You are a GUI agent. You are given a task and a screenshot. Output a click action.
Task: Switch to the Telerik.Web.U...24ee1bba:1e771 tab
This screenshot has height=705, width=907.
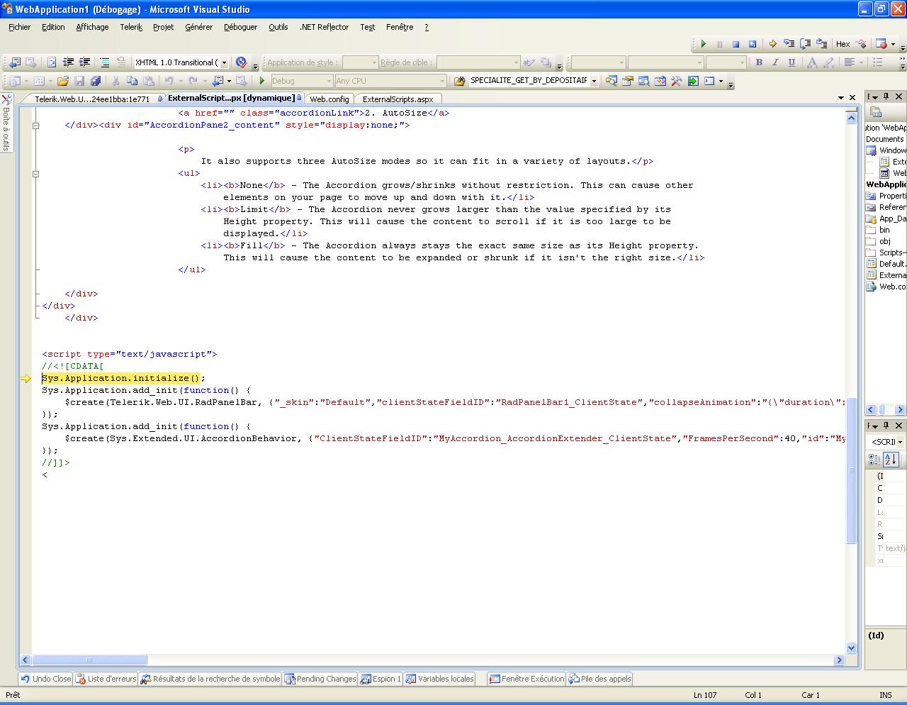click(x=92, y=99)
